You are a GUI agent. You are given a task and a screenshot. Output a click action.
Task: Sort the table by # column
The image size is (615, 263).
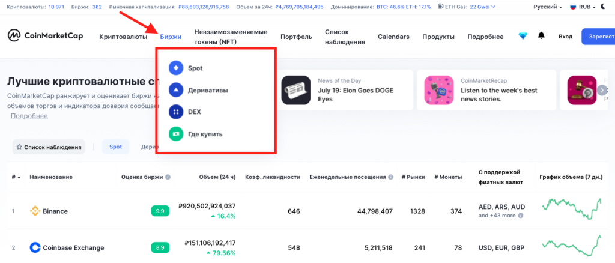(15, 177)
